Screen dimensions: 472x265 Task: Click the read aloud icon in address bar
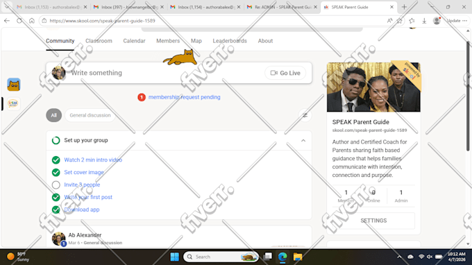(389, 20)
